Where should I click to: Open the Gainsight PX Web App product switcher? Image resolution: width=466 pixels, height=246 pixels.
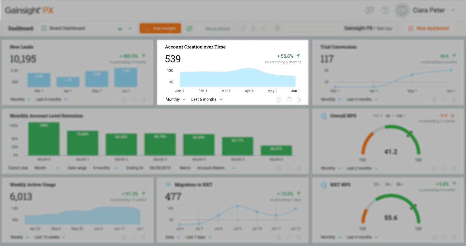tap(368, 28)
